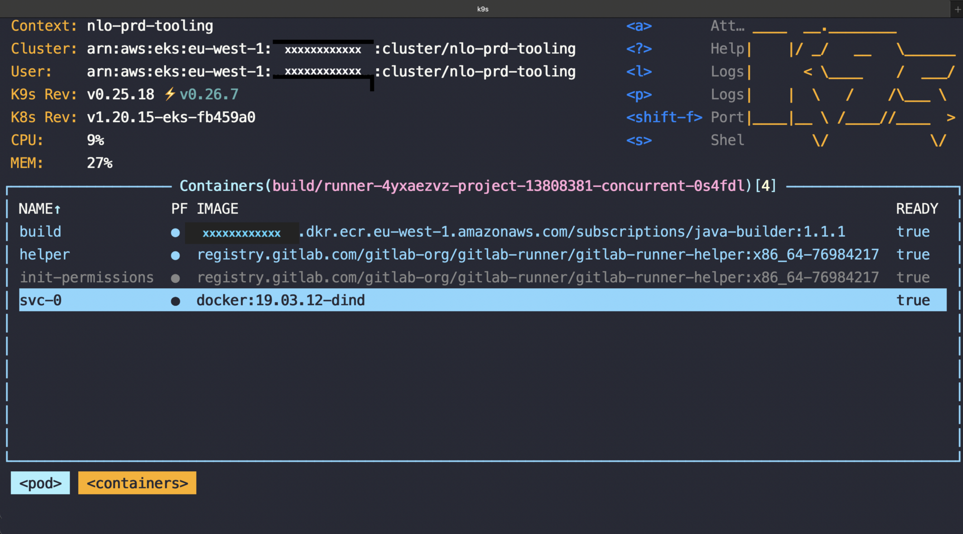963x534 pixels.
Task: Click the PF circle next to helper container
Action: pyautogui.click(x=175, y=255)
